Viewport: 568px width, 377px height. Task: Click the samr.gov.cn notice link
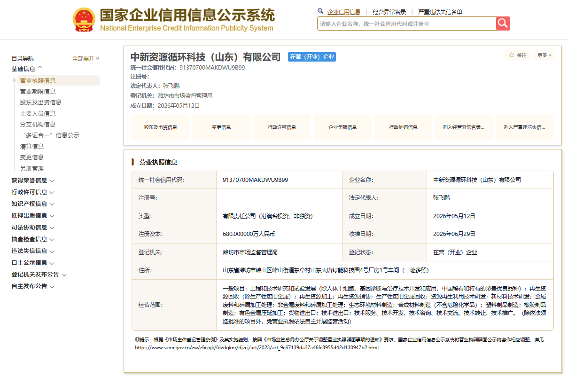click(x=257, y=347)
